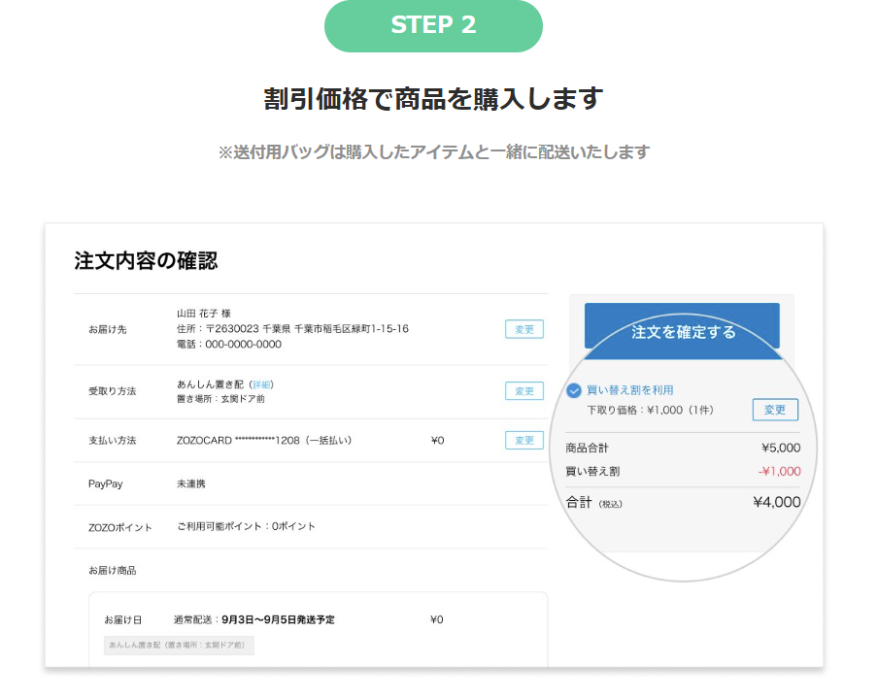This screenshot has height=699, width=878.
Task: Click 変更 for the 支払い方法 row
Action: click(x=523, y=440)
